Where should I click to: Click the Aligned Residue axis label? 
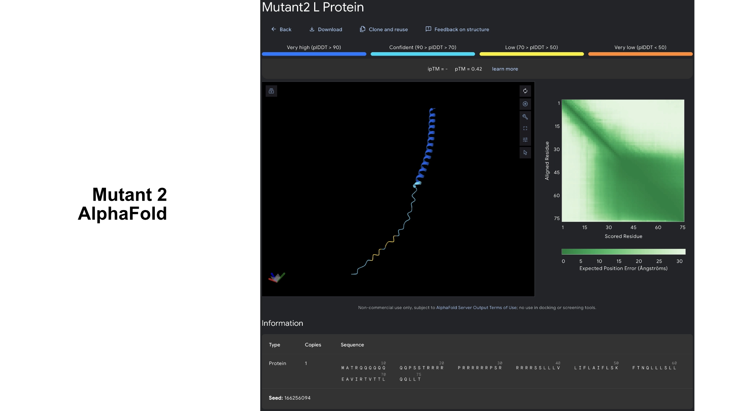click(x=547, y=161)
